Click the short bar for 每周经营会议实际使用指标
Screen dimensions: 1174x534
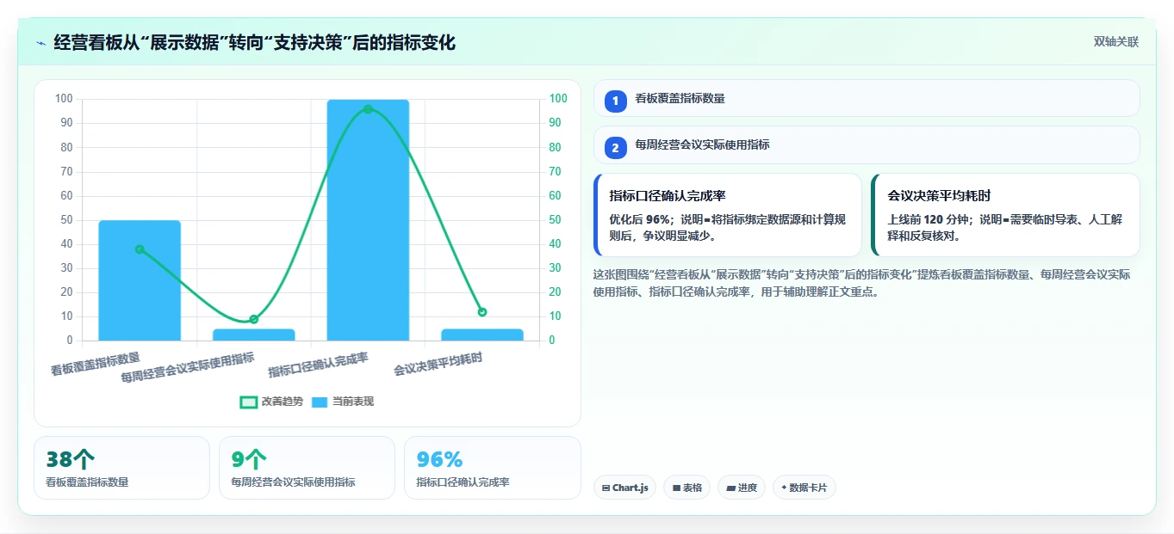tap(253, 335)
